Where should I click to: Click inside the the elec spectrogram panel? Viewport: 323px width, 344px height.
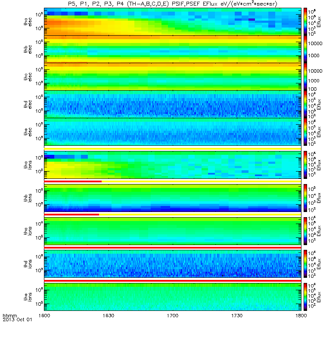pos(173,132)
